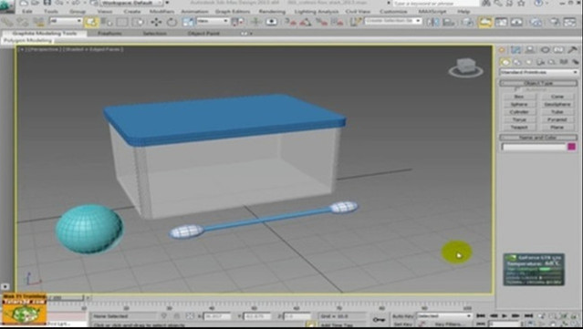Open the Modify panel tab icon
The height and width of the screenshot is (329, 583).
pyautogui.click(x=515, y=50)
